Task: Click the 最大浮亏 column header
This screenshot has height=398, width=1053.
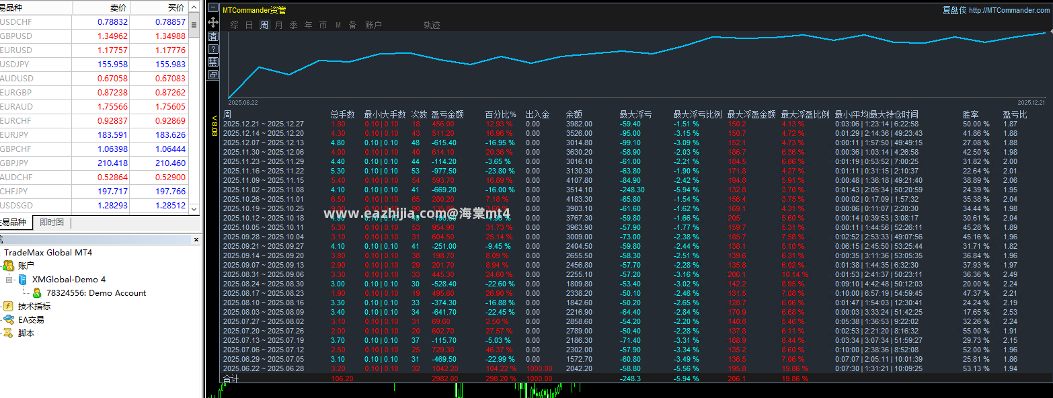Action: coord(635,114)
